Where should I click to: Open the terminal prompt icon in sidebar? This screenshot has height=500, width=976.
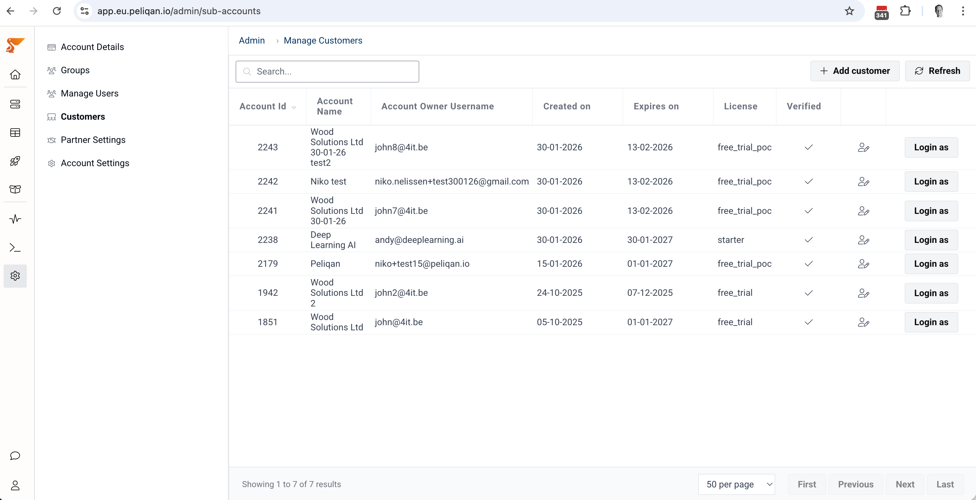(x=15, y=247)
